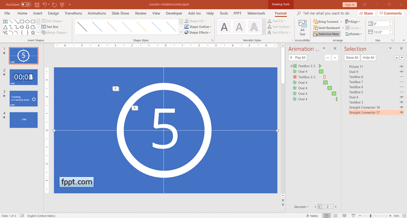The height and width of the screenshot is (218, 407).
Task: Open the Rotate dropdown
Action: [353, 34]
